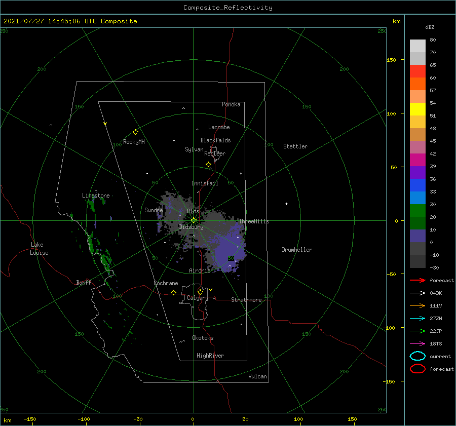
Task: Select the 0 dBZ slate-purple color swatch
Action: 417,236
